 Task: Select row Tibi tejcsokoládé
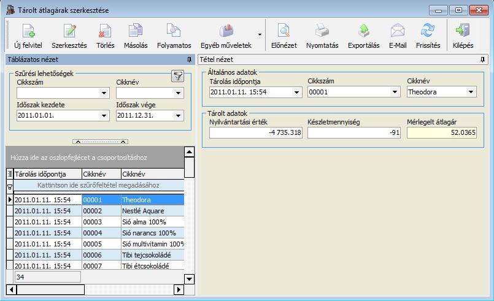(x=99, y=255)
